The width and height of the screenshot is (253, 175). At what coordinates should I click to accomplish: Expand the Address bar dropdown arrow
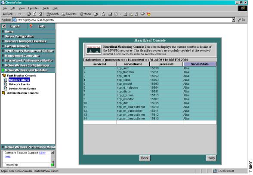(x=233, y=20)
